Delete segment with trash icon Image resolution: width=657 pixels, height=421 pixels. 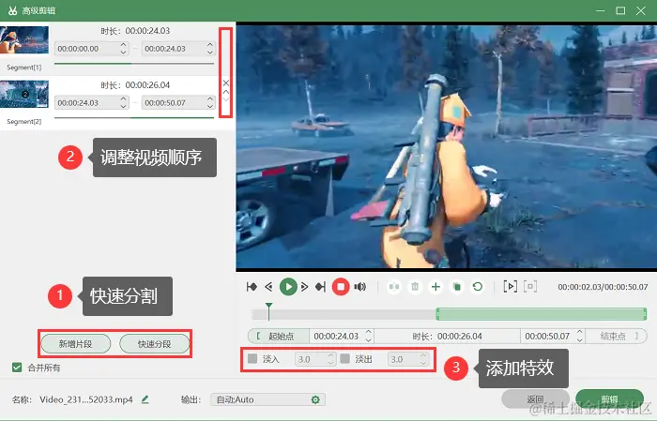pos(415,287)
